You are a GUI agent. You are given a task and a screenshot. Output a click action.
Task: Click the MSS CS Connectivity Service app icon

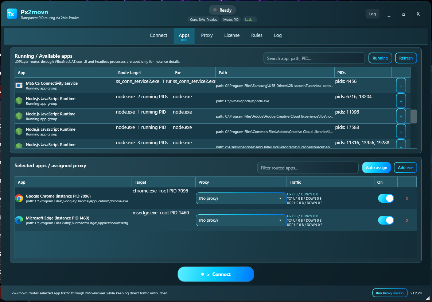19,85
